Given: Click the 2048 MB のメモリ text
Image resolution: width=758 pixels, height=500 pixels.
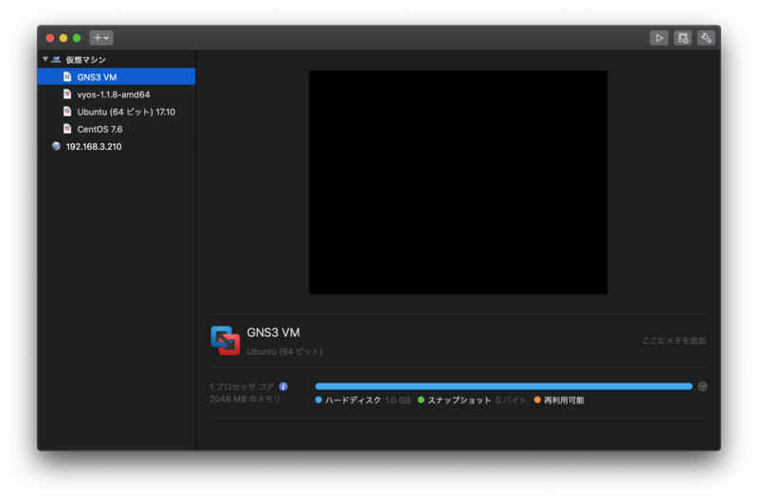Looking at the screenshot, I should (x=245, y=399).
